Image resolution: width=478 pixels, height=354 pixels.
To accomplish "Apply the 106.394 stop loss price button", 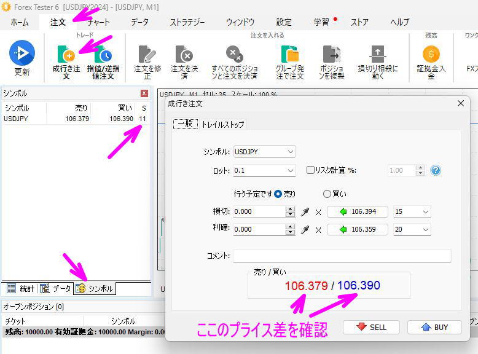I will click(358, 211).
